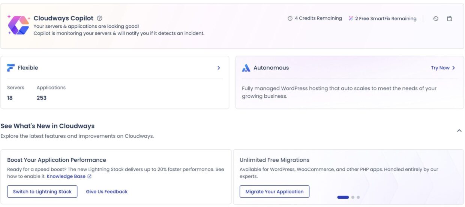Click the 'Available for WordPress, WooCommerce' description

[339, 173]
